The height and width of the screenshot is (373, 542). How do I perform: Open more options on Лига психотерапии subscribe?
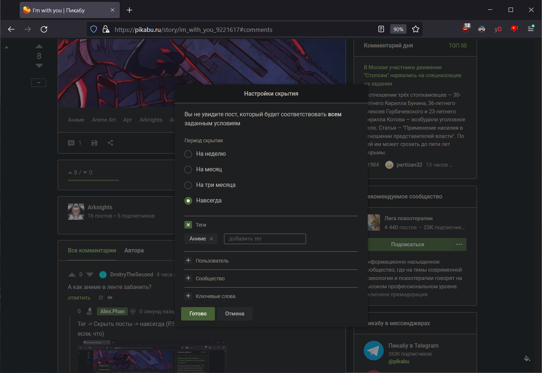pos(459,244)
